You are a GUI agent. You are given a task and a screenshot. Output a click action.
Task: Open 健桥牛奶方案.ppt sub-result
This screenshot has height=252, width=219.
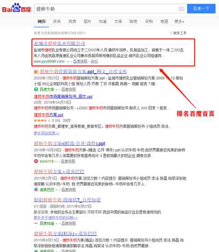pos(49,115)
